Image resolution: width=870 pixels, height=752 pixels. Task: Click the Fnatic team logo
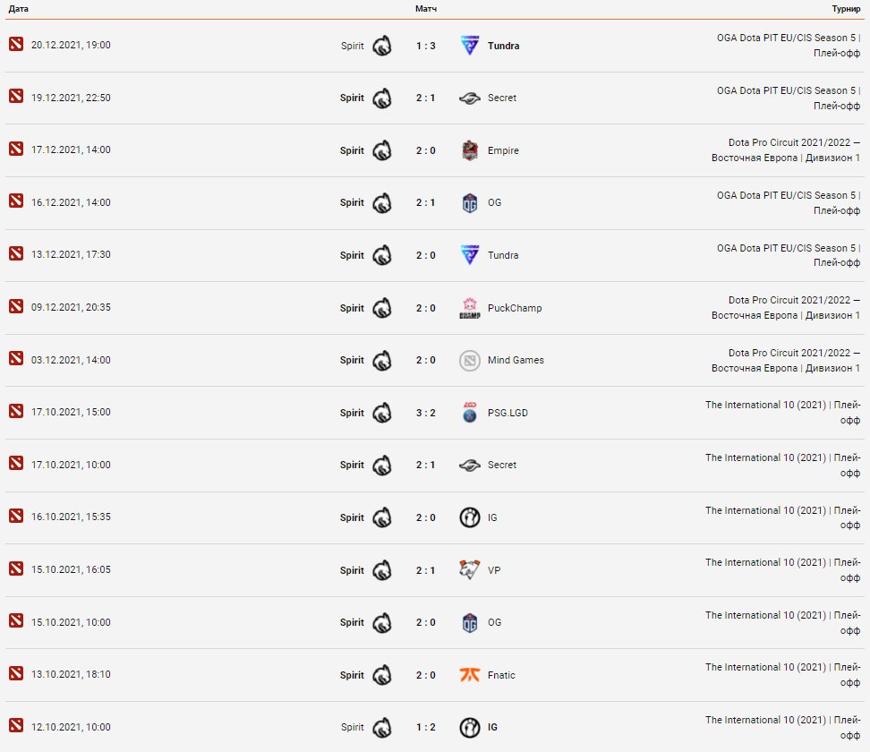469,675
